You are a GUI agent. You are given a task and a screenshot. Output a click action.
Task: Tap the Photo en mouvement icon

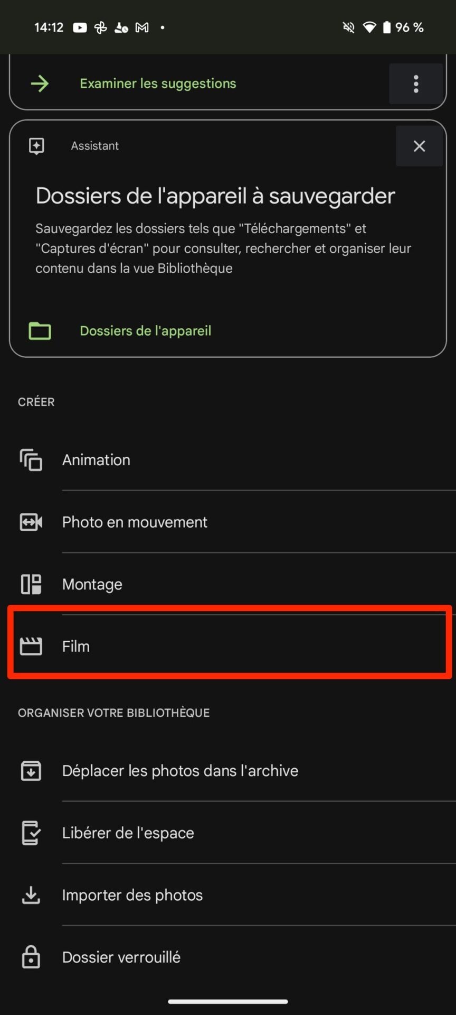tap(31, 522)
